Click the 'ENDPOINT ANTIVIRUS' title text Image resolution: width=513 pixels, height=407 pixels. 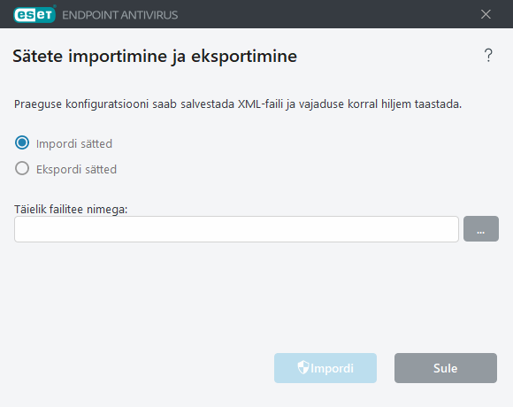coord(120,15)
